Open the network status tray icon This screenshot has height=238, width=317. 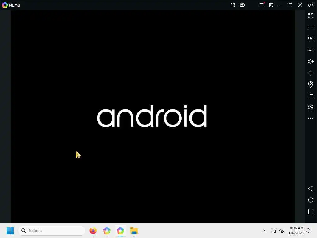click(x=273, y=231)
